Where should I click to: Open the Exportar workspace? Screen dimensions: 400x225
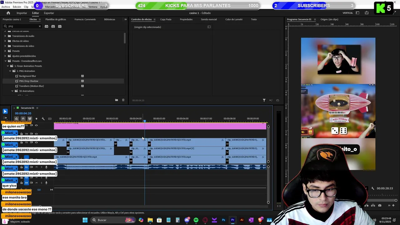49,13
